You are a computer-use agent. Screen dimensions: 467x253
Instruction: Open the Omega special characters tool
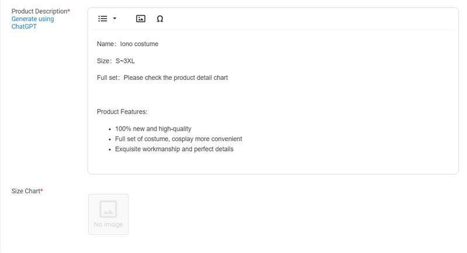(160, 19)
